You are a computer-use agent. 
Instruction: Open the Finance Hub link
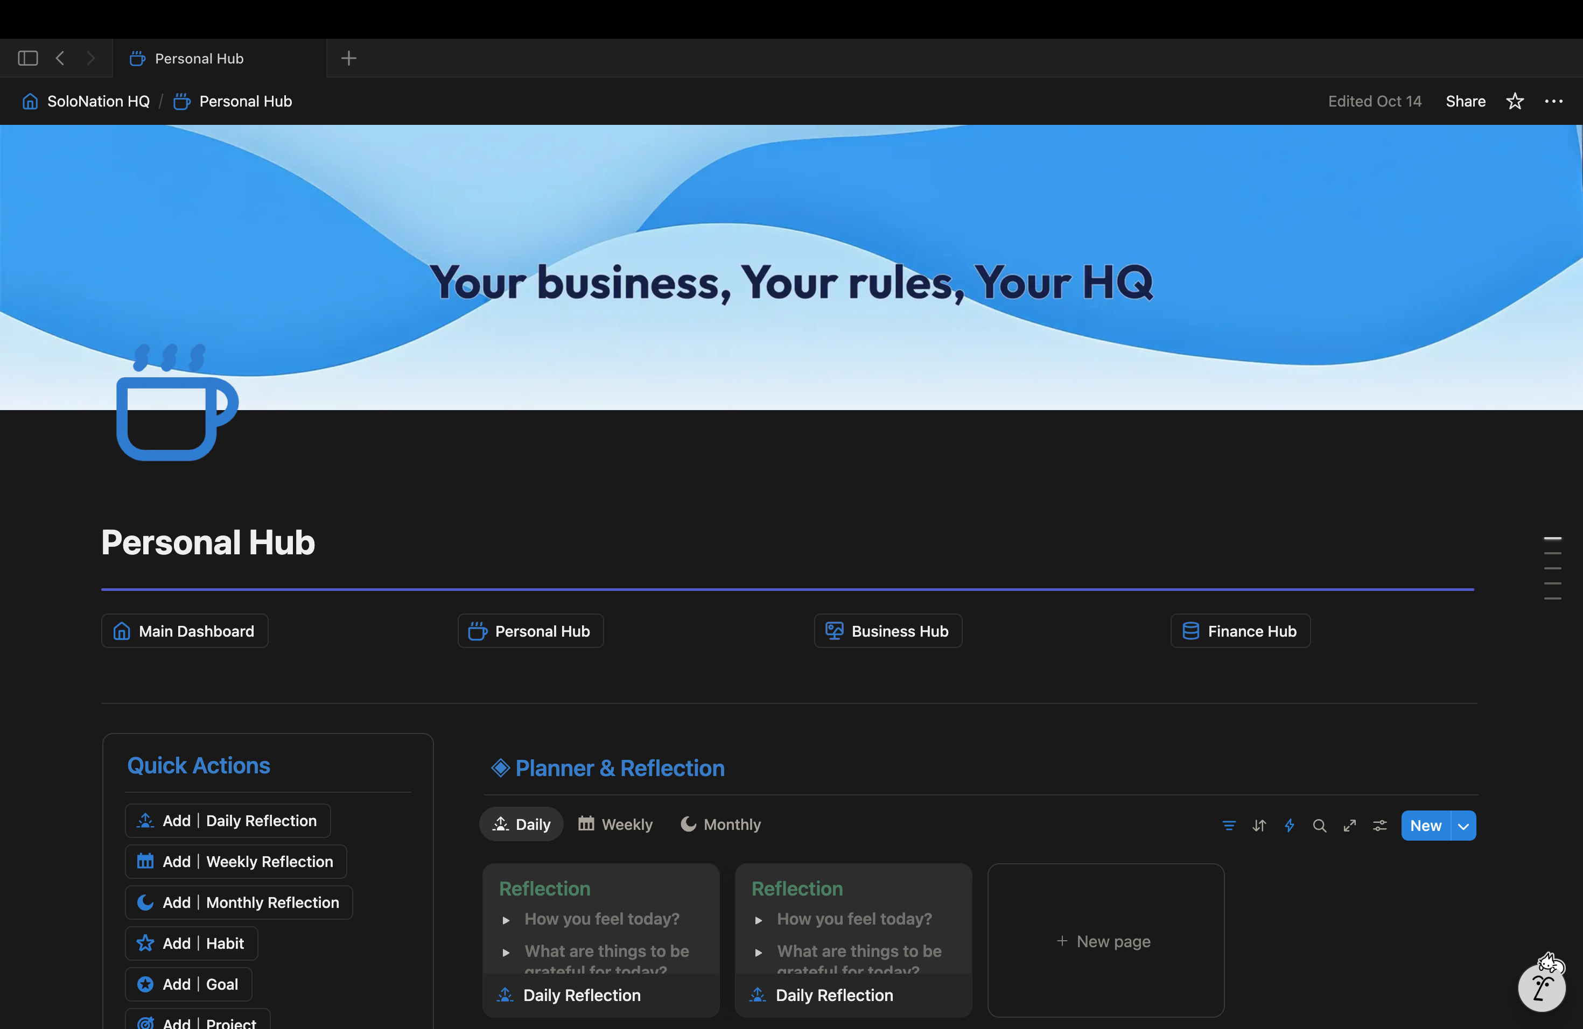click(x=1240, y=631)
